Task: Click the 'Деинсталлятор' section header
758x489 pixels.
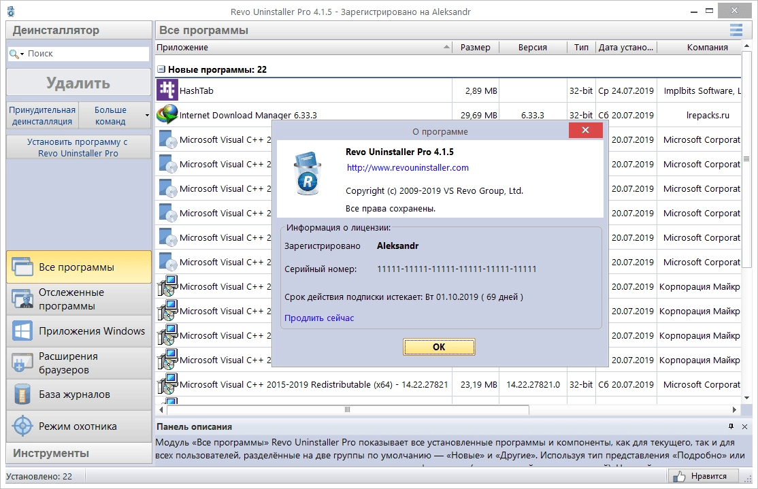Action: pos(79,30)
